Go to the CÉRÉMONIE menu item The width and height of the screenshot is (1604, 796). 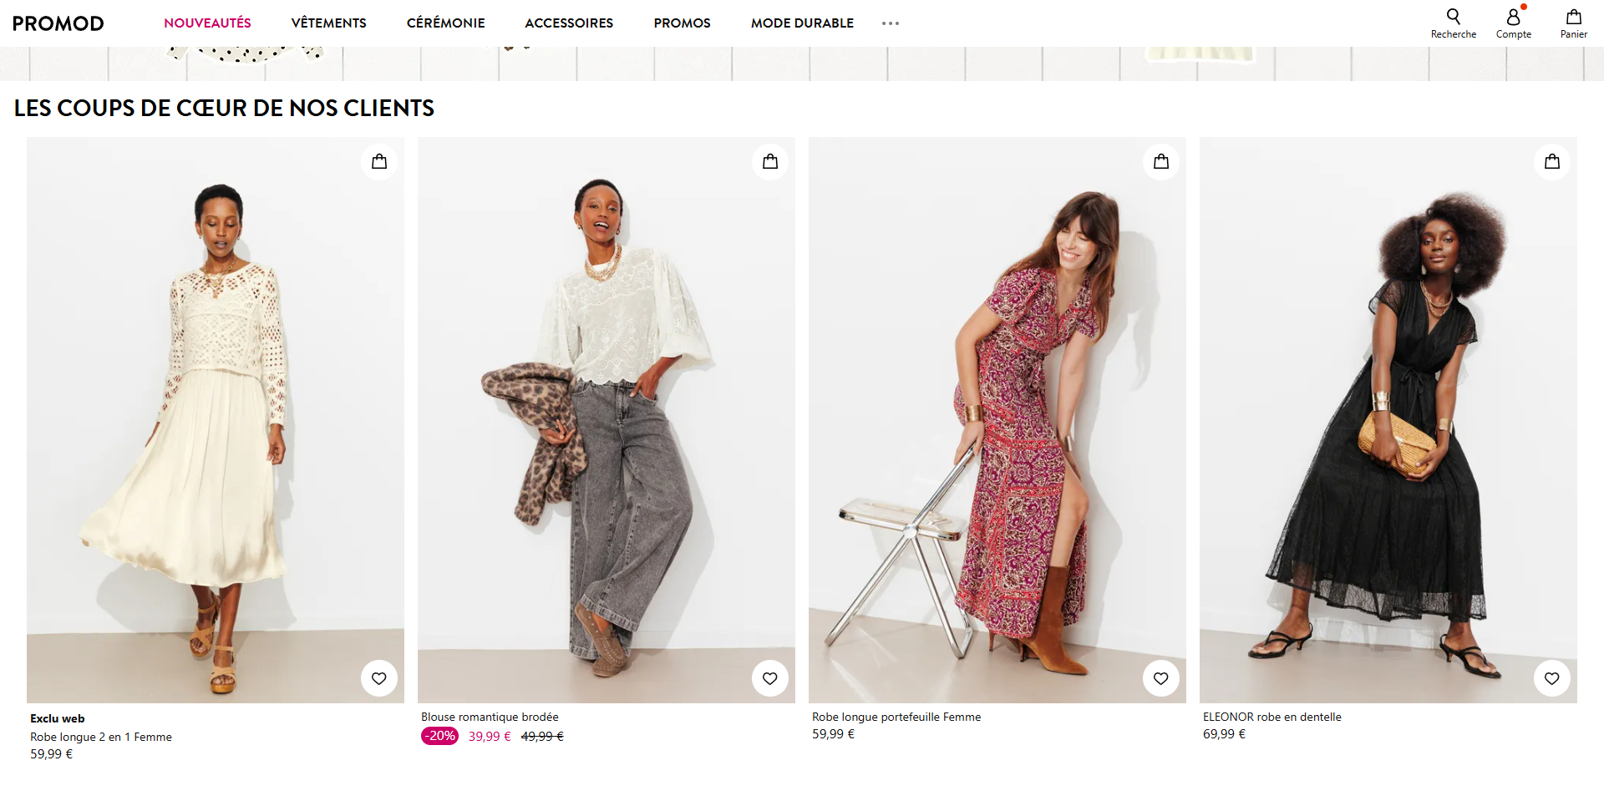pyautogui.click(x=445, y=23)
